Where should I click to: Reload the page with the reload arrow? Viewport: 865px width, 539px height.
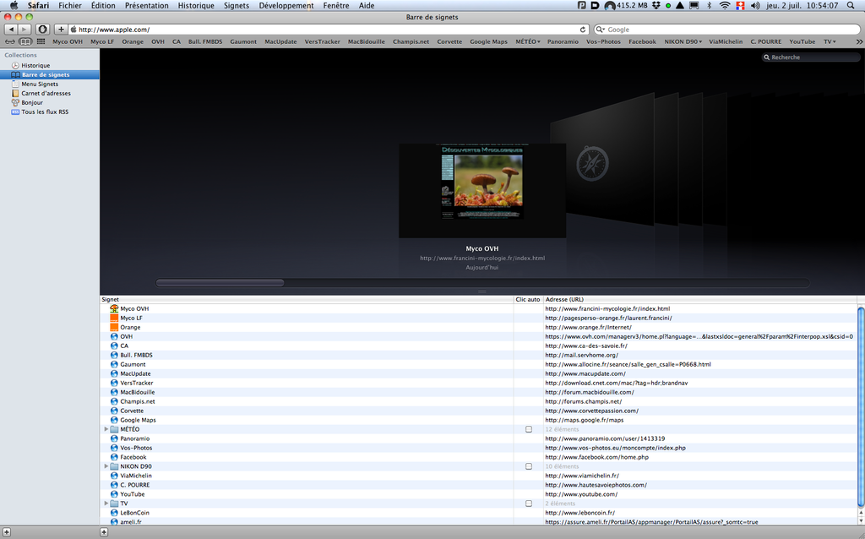tap(583, 30)
